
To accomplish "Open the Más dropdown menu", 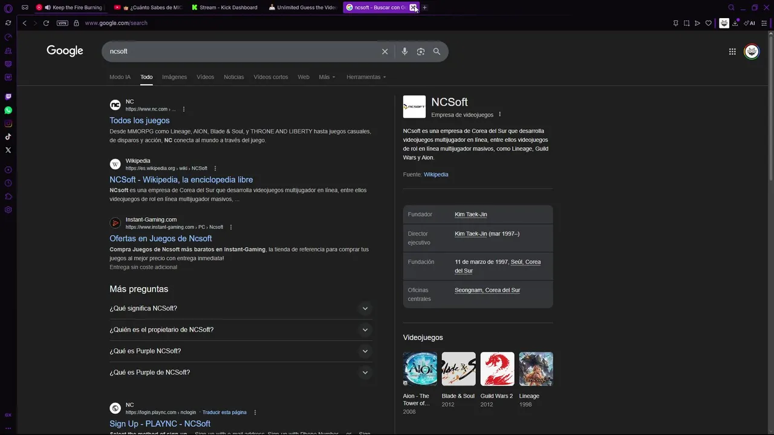I will (327, 77).
